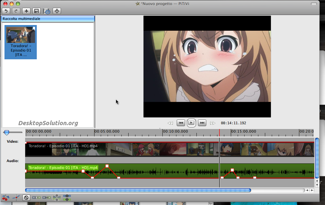Viewport: 325px width, 205px height.
Task: Skip to end of timeline
Action: click(x=202, y=123)
